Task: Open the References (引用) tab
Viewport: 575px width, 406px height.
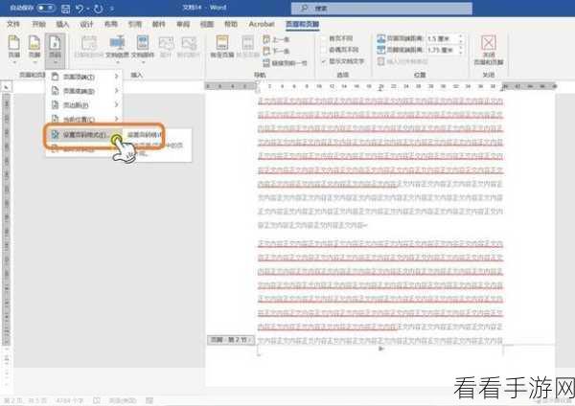Action: pyautogui.click(x=135, y=24)
